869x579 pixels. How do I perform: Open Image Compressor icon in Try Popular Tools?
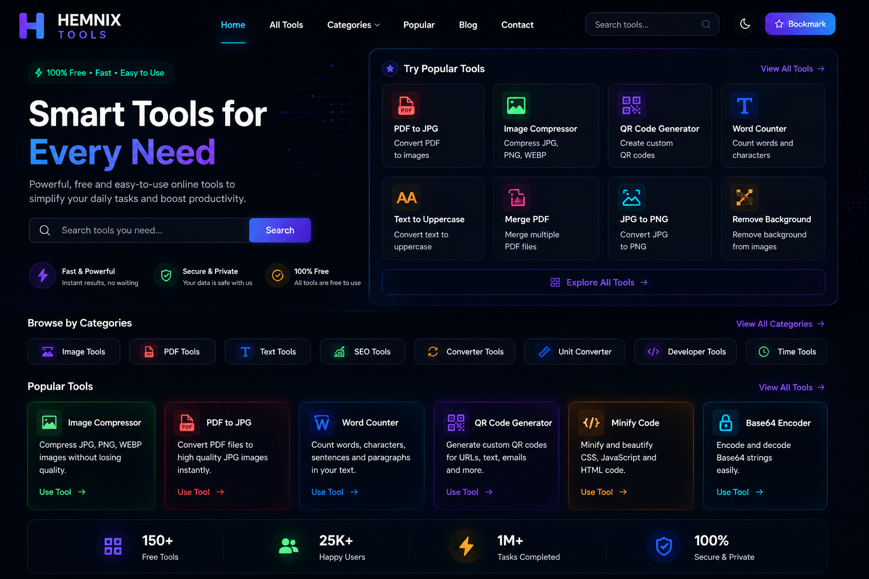516,105
